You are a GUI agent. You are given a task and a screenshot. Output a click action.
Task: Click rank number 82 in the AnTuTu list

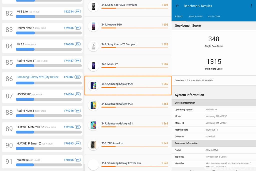click(9, 13)
